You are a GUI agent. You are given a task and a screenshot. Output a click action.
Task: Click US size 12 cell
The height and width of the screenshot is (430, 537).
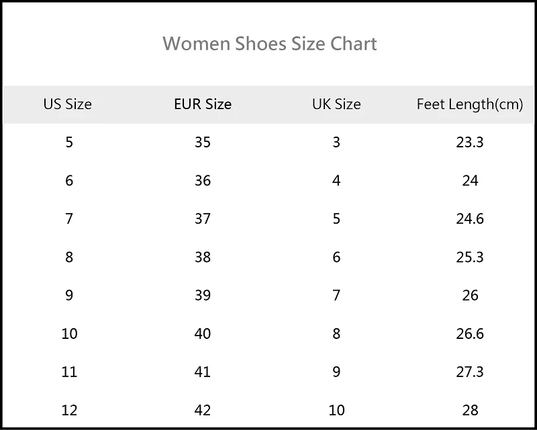pyautogui.click(x=69, y=410)
